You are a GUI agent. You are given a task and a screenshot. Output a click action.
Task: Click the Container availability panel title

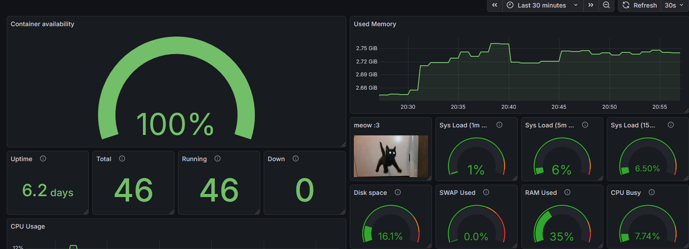coord(42,24)
